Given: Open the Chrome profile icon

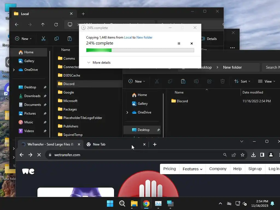Looking at the screenshot, I should (271, 155).
